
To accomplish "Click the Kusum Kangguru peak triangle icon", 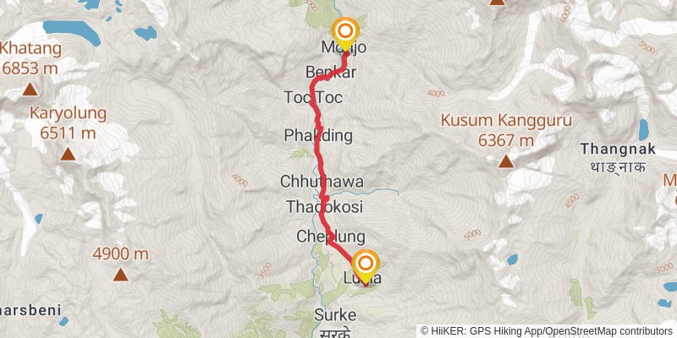I will tap(506, 161).
